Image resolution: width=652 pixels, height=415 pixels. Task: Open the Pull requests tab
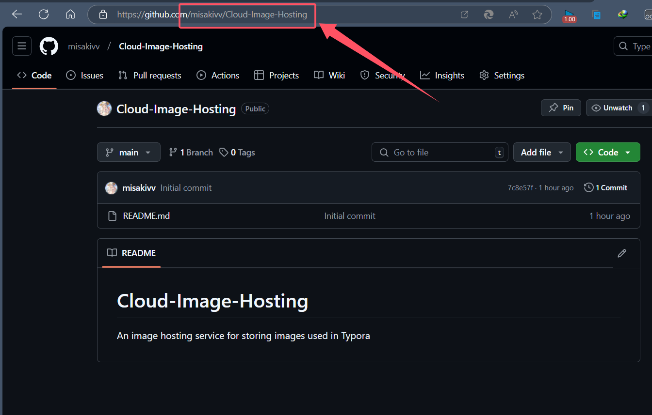pos(150,76)
